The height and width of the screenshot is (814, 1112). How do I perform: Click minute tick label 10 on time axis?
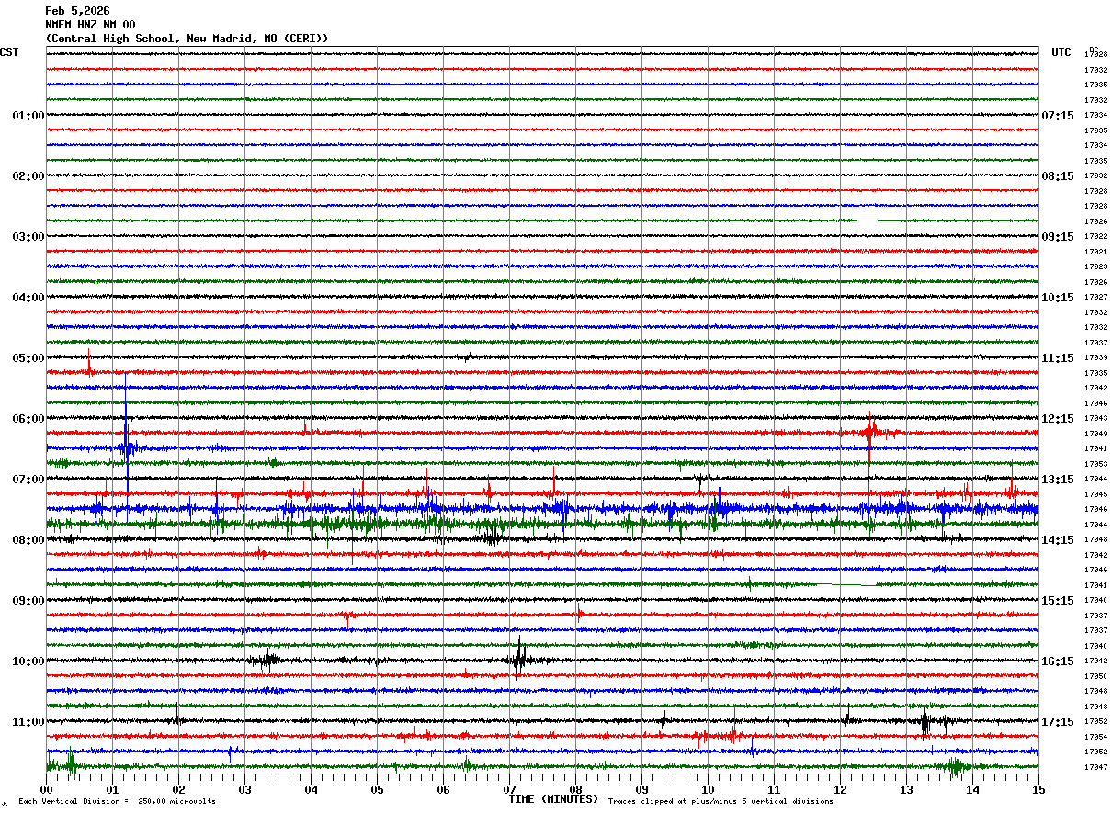(x=708, y=789)
